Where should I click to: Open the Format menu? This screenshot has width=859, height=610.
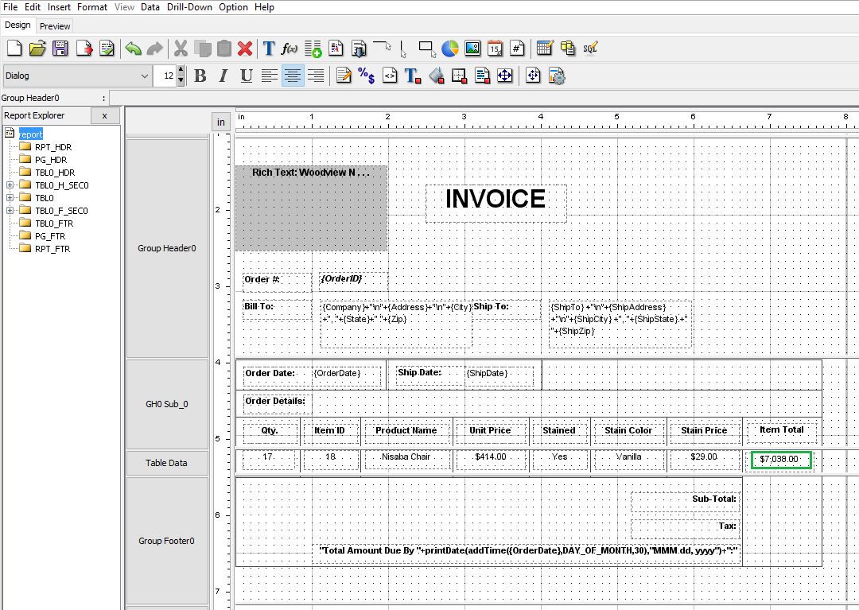tap(92, 7)
